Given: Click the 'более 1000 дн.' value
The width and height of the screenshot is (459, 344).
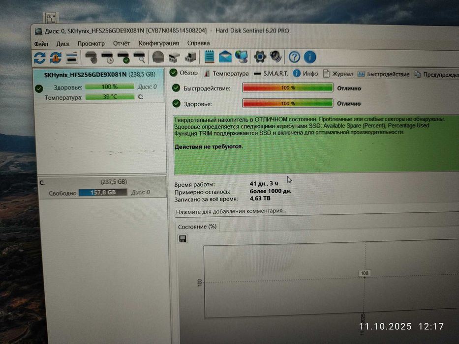Looking at the screenshot, I should pyautogui.click(x=271, y=191).
